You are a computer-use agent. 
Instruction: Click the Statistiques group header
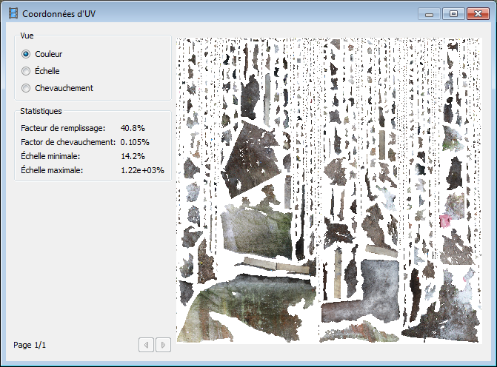coord(41,111)
